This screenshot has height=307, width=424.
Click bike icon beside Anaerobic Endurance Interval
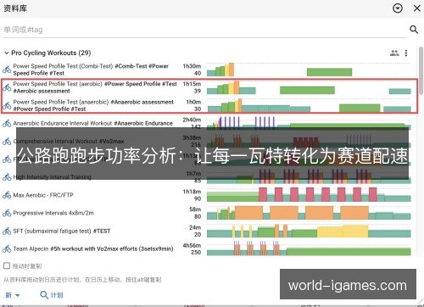7,123
